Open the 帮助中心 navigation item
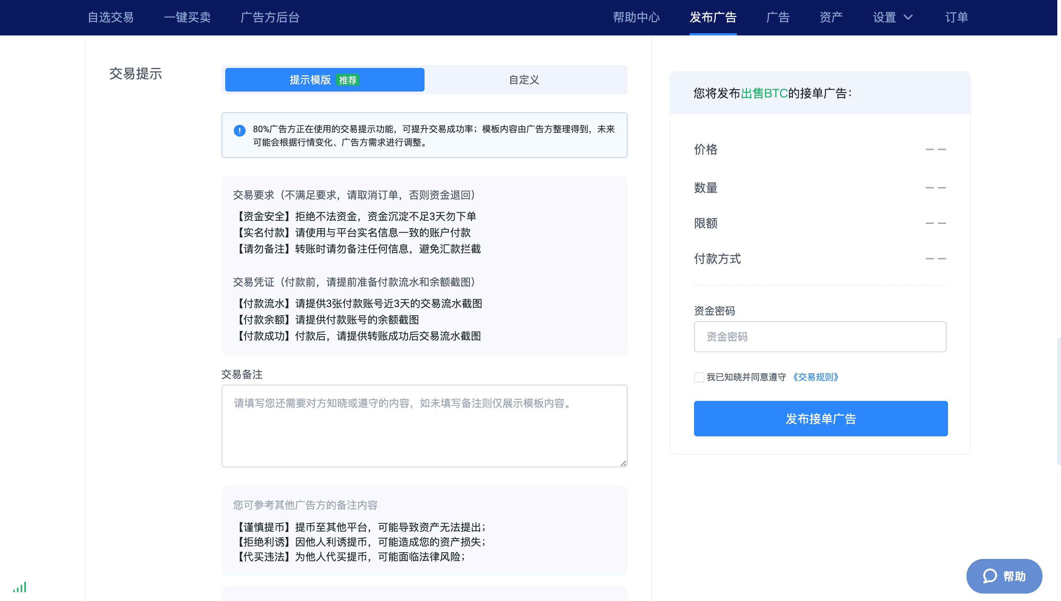This screenshot has height=601, width=1061. click(x=636, y=17)
